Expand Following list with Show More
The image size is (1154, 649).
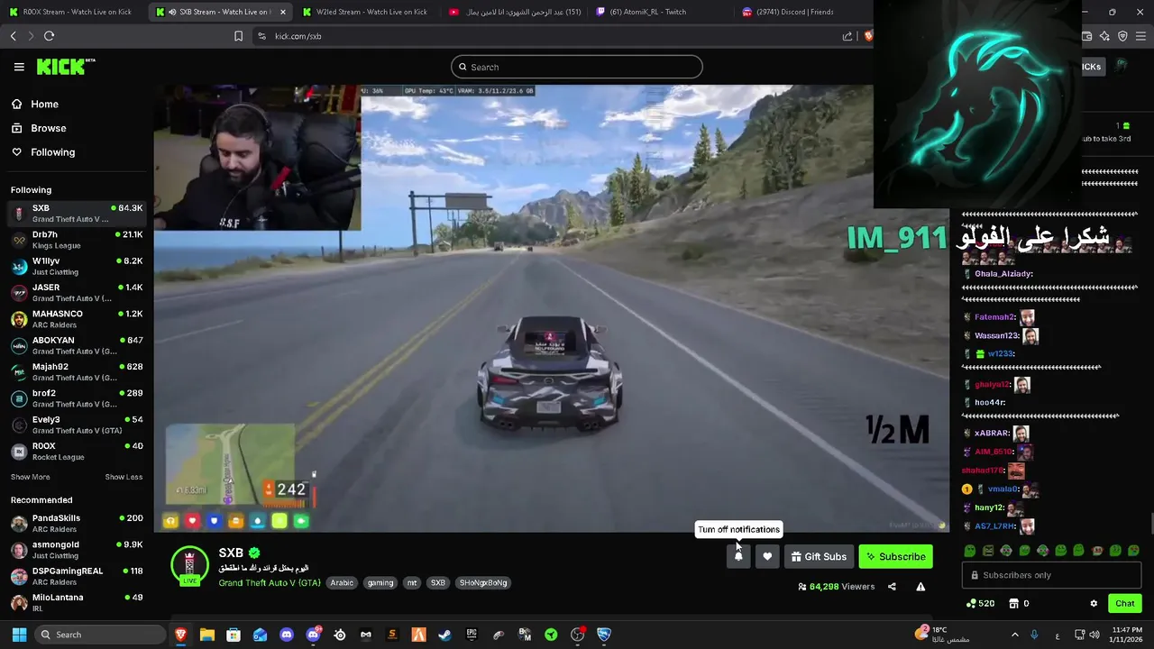(x=31, y=477)
